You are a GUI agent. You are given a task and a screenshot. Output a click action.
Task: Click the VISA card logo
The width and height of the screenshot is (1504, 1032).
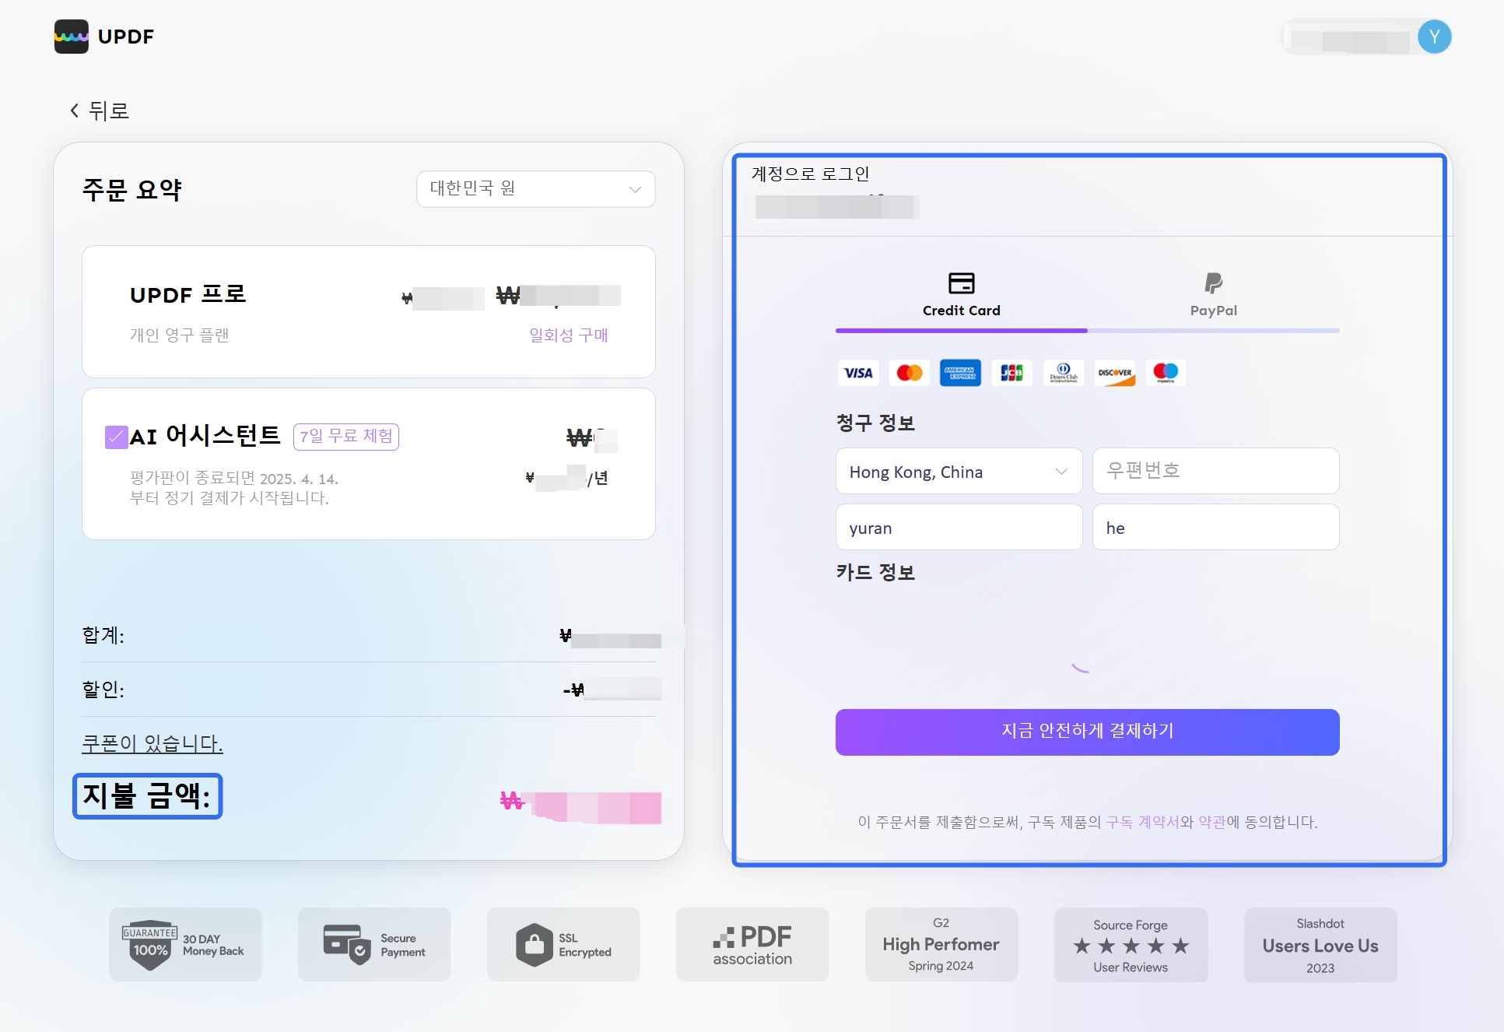[x=858, y=373]
